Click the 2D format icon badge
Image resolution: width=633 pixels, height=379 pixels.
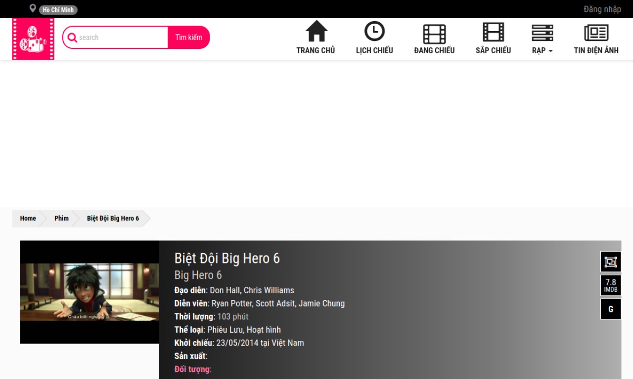coord(611,262)
